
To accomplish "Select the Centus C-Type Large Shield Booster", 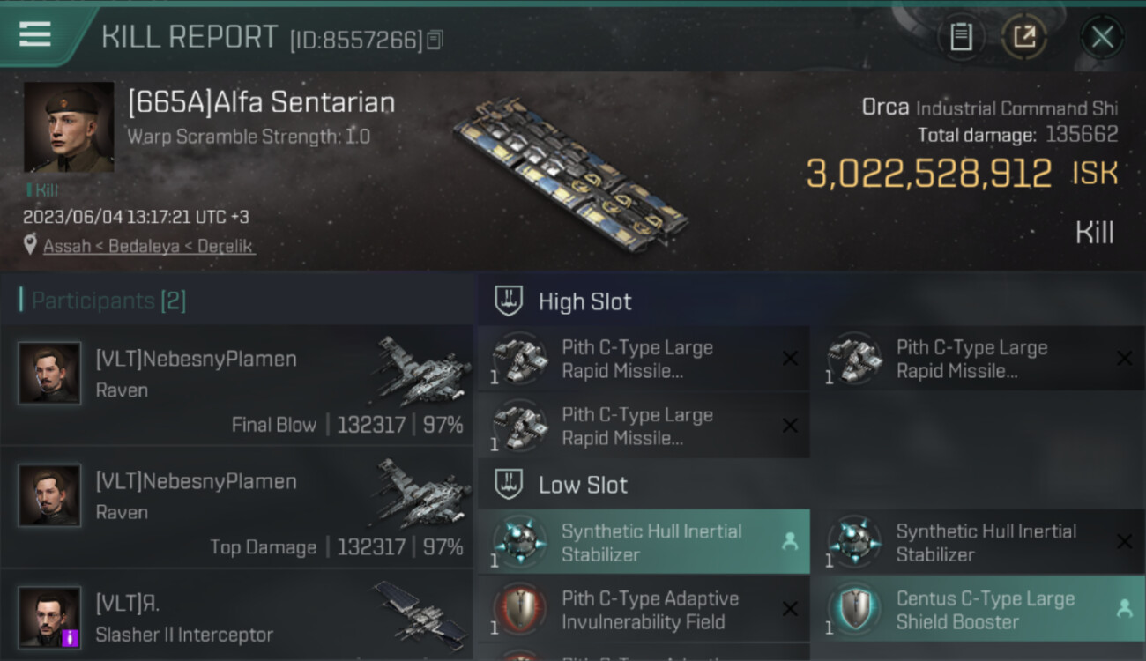I will click(979, 610).
